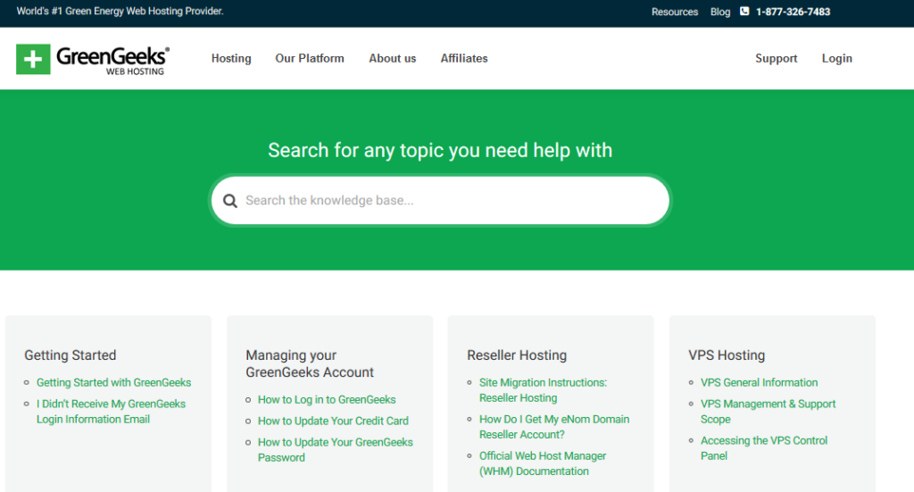Image resolution: width=914 pixels, height=492 pixels.
Task: Open the Hosting menu
Action: [231, 58]
